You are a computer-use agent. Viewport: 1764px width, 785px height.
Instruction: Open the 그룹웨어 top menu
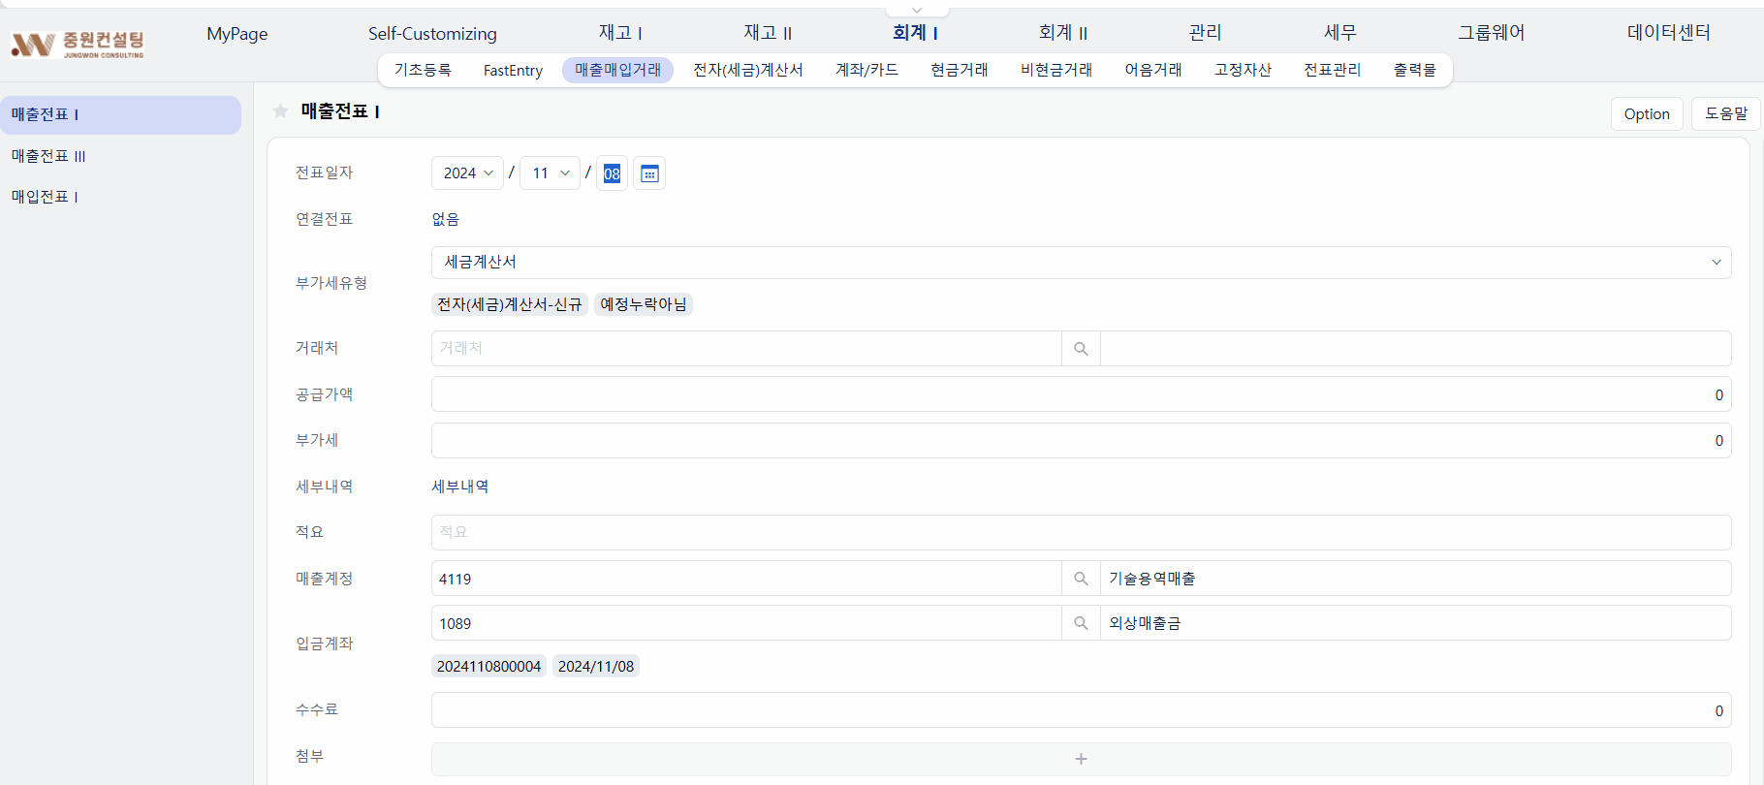click(x=1492, y=33)
